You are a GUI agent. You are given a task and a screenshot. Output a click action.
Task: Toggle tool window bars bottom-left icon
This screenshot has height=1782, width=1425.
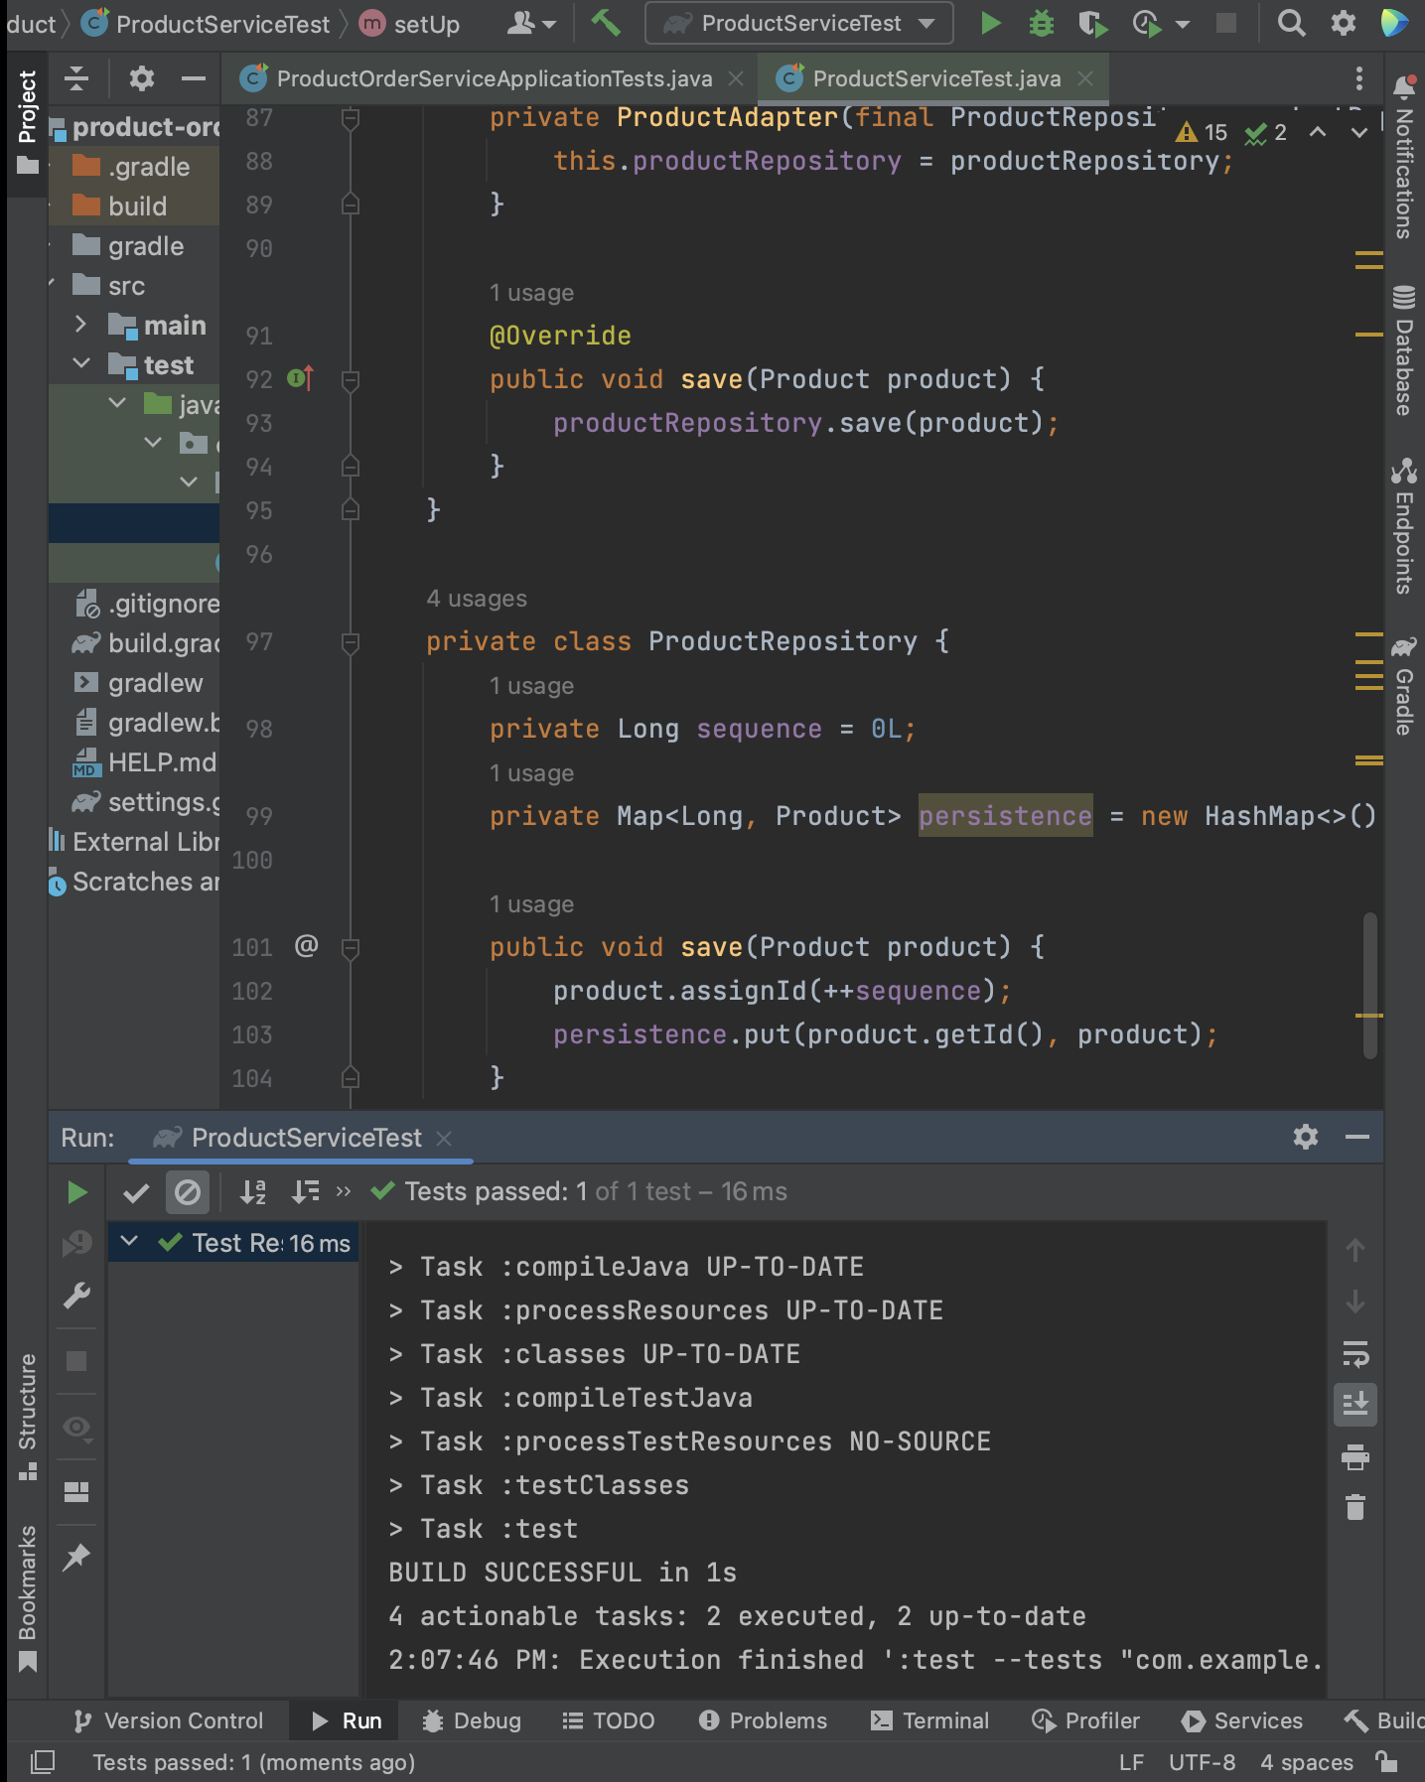click(x=43, y=1762)
